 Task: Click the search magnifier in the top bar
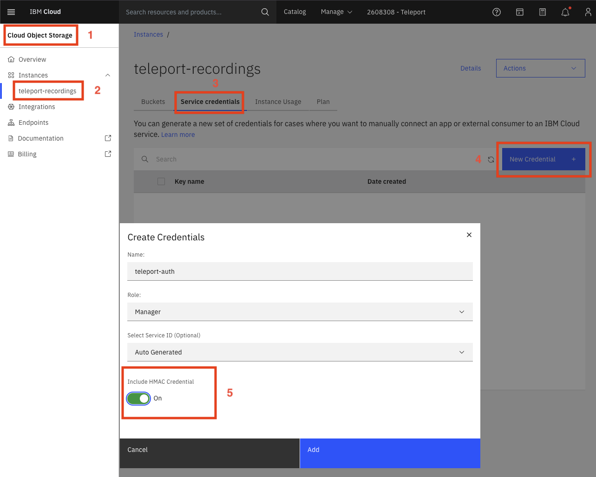click(265, 12)
